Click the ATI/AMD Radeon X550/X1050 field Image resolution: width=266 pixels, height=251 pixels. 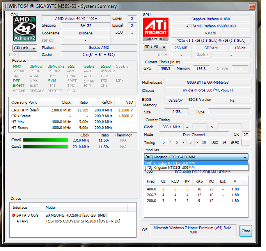point(211,26)
